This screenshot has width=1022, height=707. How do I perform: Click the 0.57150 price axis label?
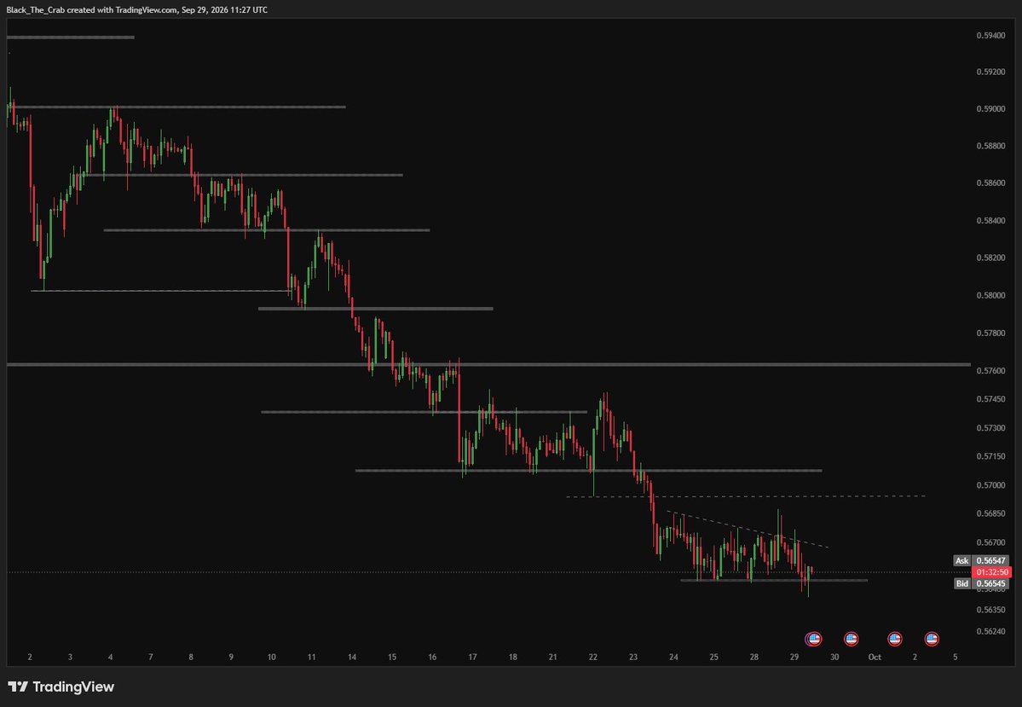(990, 456)
